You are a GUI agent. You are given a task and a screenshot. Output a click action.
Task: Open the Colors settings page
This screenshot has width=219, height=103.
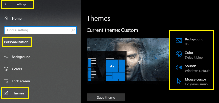tap(17, 69)
